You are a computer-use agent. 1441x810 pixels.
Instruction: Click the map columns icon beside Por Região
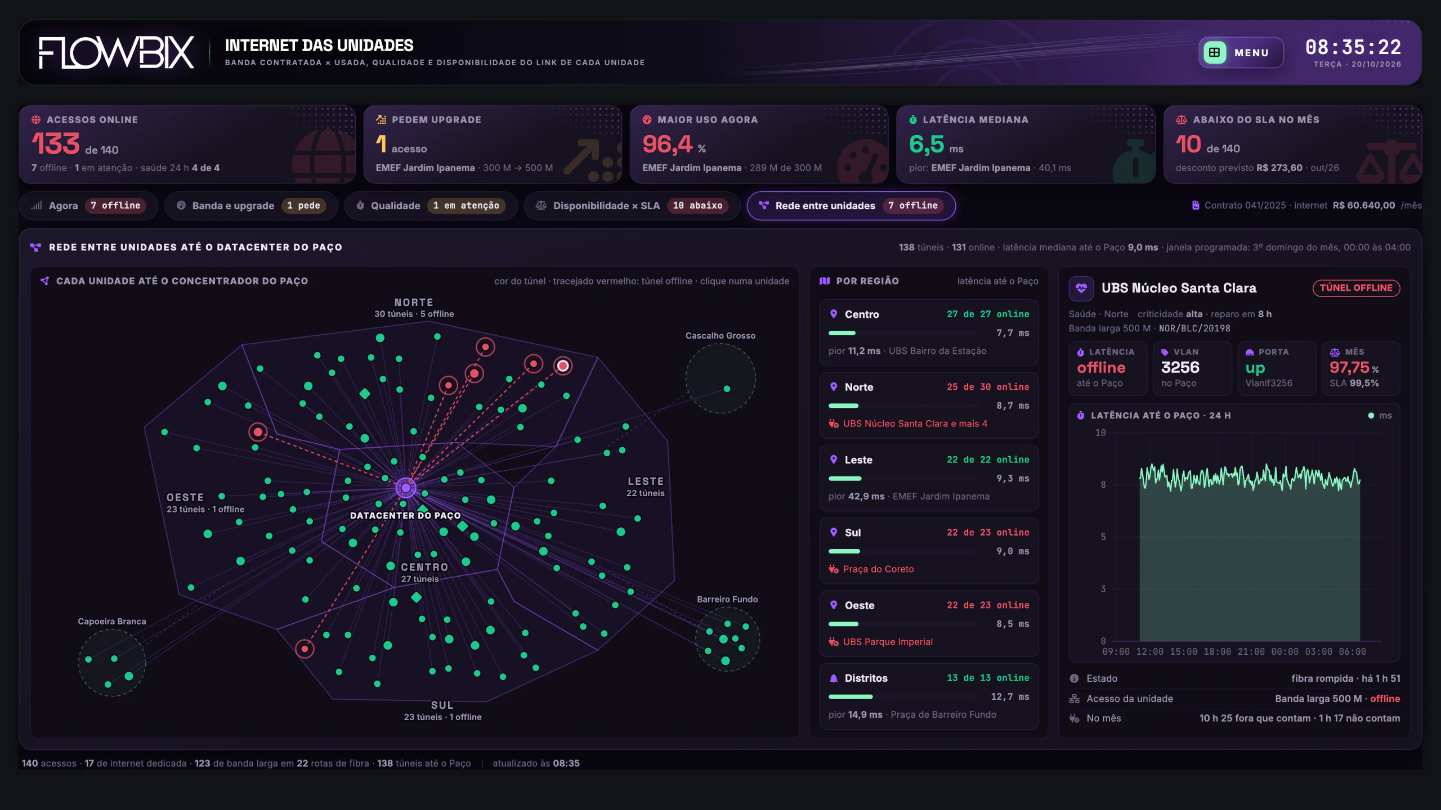pyautogui.click(x=825, y=281)
